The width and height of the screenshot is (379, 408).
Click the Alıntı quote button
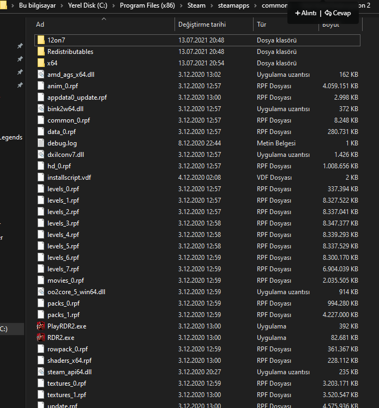click(305, 13)
